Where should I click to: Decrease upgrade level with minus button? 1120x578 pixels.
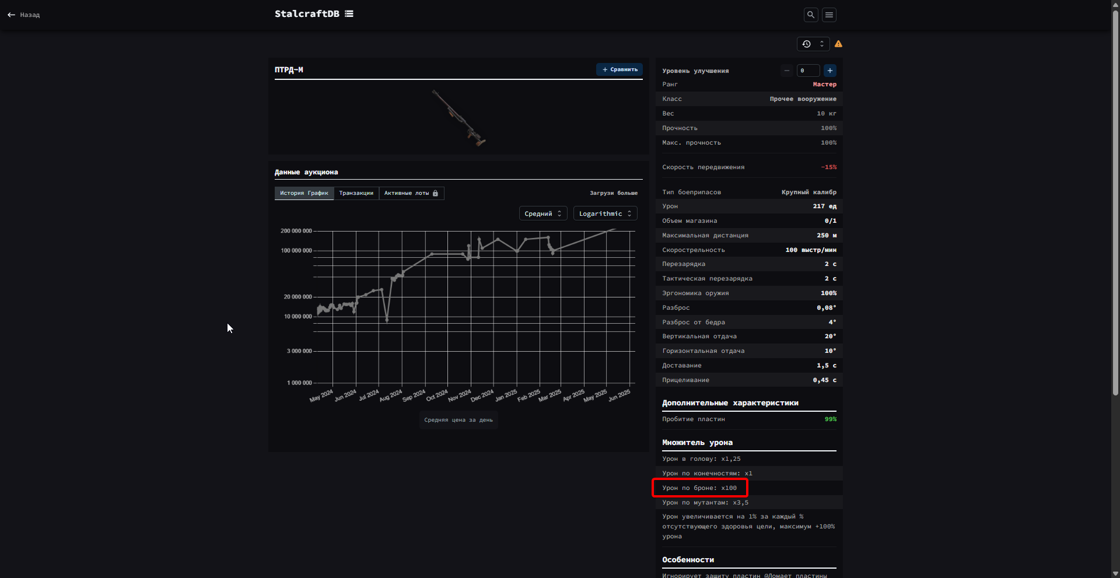point(787,71)
